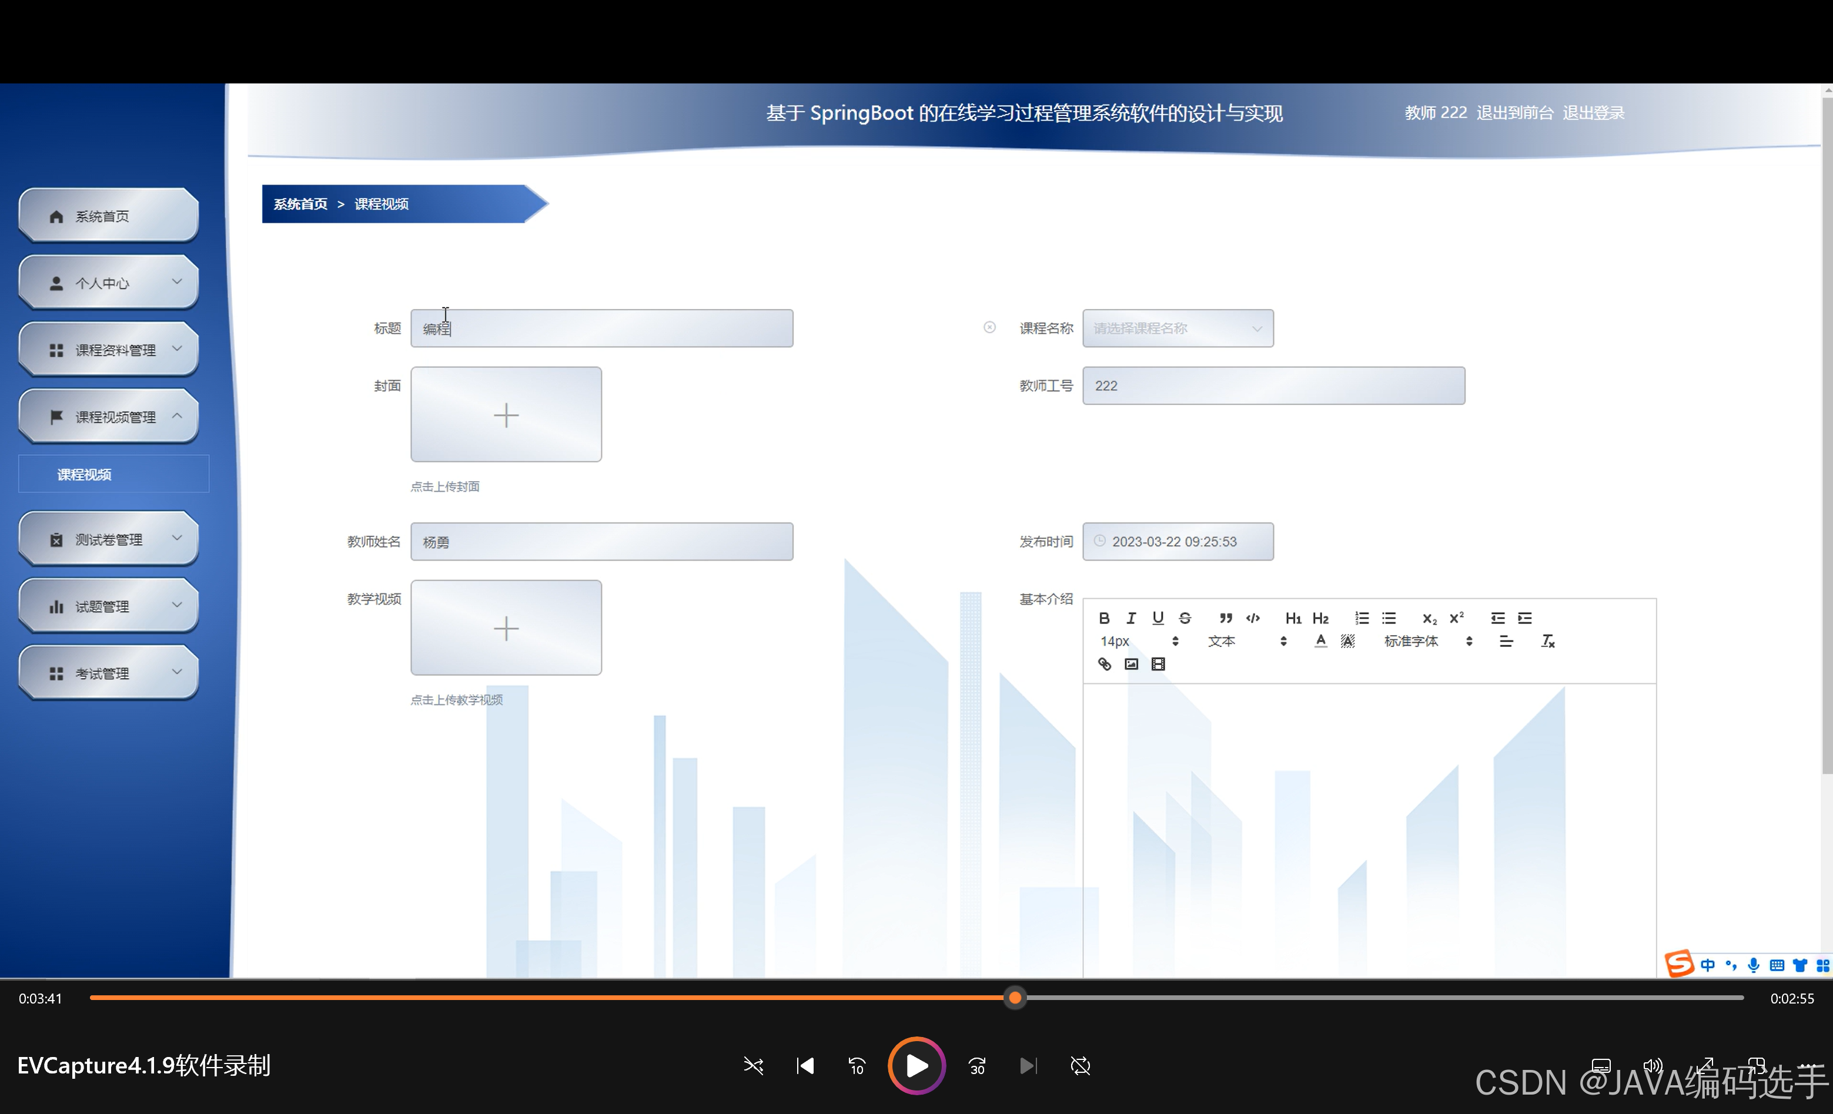
Task: Click the IME microphone icon
Action: click(x=1754, y=965)
